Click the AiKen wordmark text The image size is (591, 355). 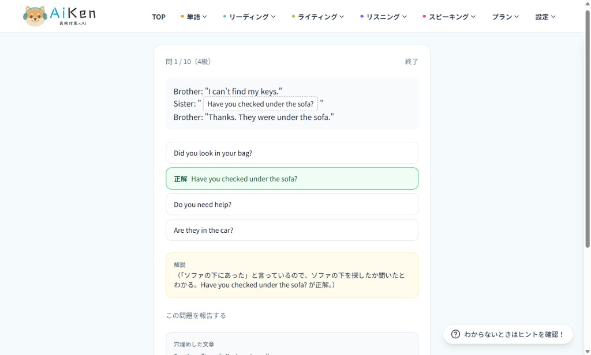click(73, 14)
